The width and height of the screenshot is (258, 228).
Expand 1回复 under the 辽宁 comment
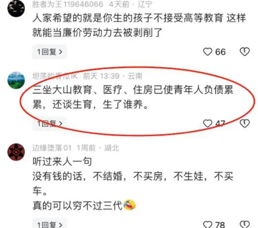pyautogui.click(x=50, y=52)
